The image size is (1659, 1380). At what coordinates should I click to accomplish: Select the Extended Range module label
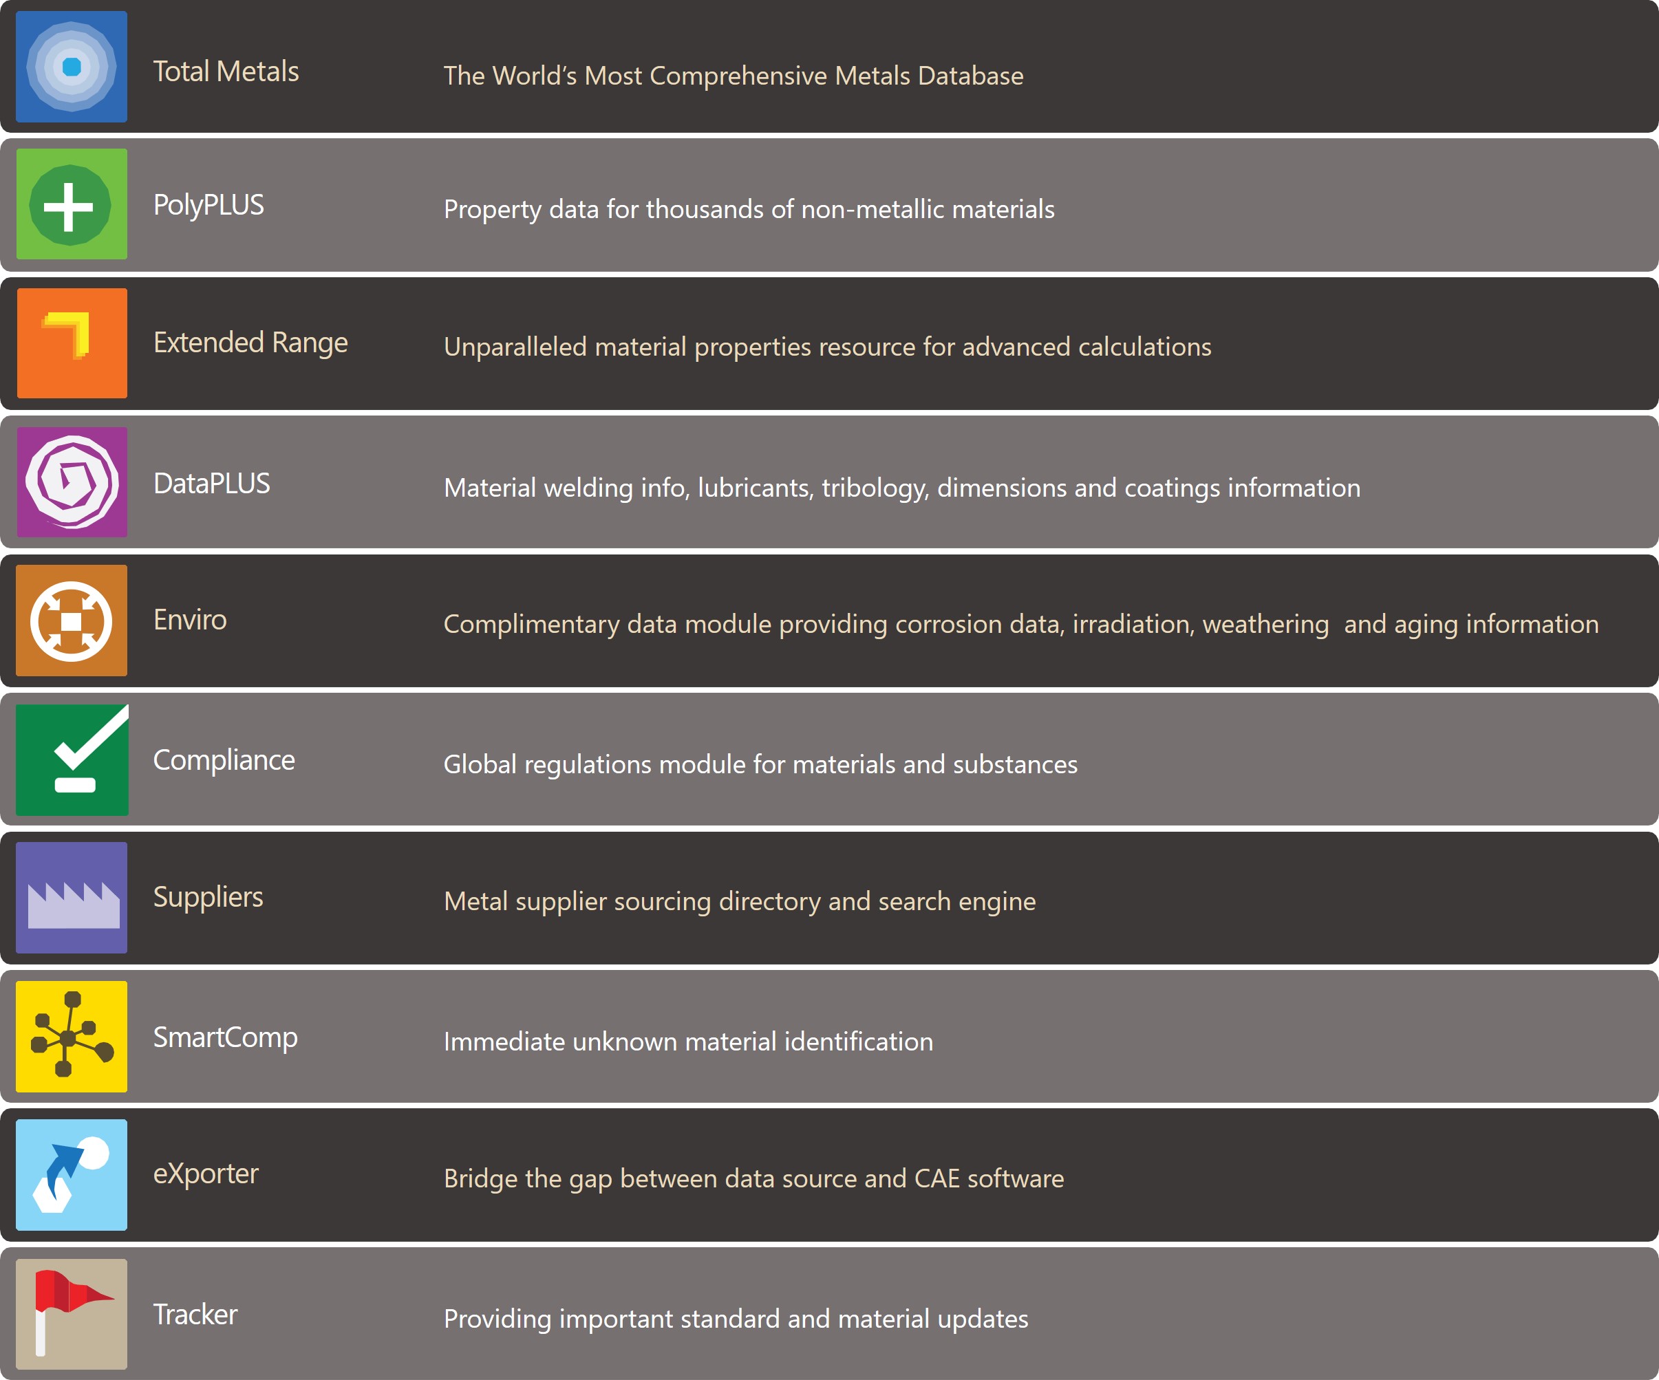tap(250, 343)
